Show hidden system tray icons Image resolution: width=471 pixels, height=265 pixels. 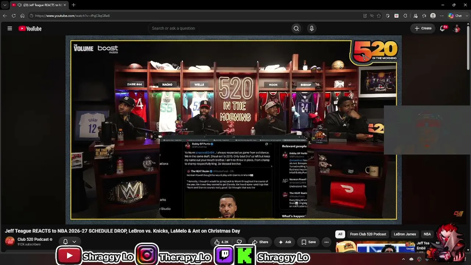pyautogui.click(x=403, y=259)
